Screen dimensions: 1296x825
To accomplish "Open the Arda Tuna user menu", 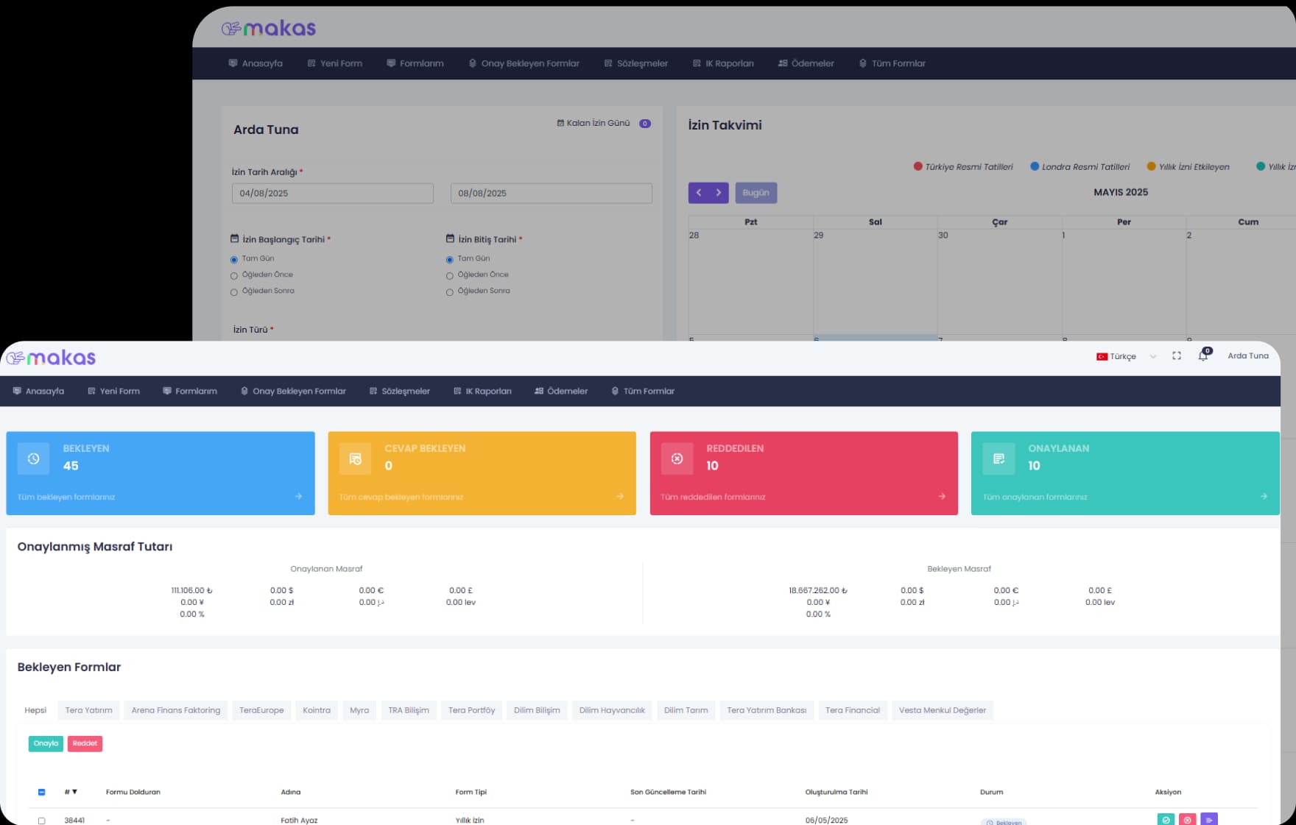I will pyautogui.click(x=1247, y=356).
